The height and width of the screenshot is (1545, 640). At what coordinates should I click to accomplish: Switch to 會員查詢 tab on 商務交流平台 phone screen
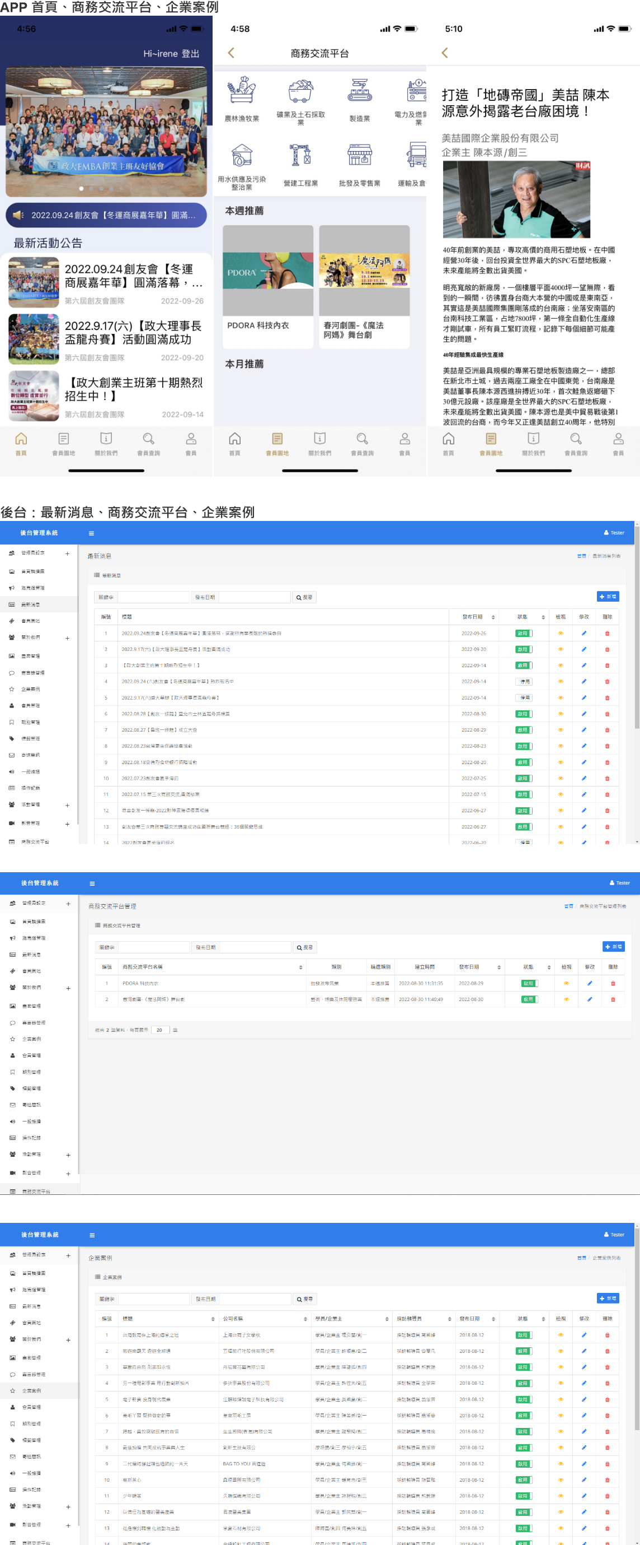pyautogui.click(x=362, y=444)
